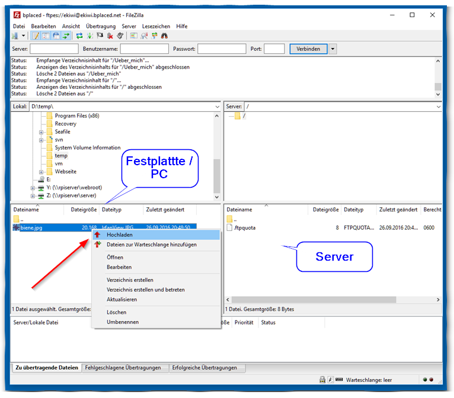The image size is (454, 398).
Task: Click the red activity LED in the status bar
Action: click(x=431, y=380)
